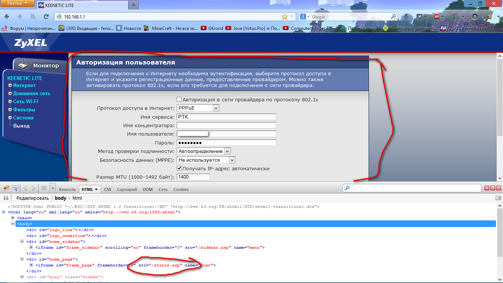Open the search engine selector dropdown
The width and height of the screenshot is (503, 283).
pos(305,17)
